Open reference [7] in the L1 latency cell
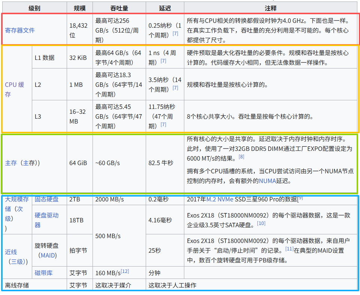The width and height of the screenshot is (360, 295). tap(163, 61)
